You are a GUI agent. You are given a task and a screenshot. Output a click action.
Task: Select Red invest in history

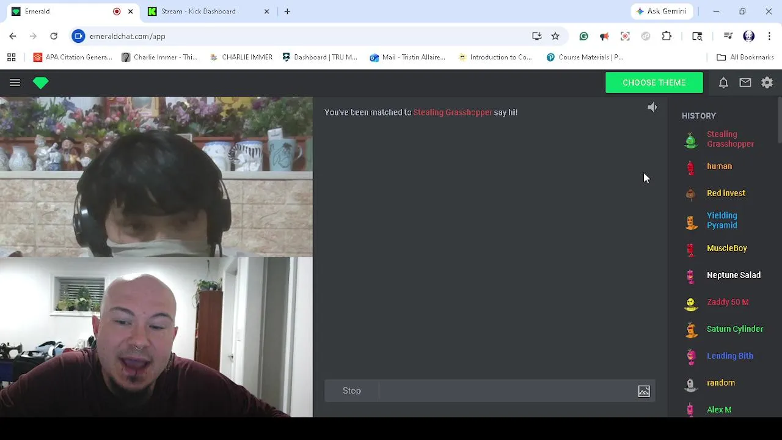tap(726, 193)
